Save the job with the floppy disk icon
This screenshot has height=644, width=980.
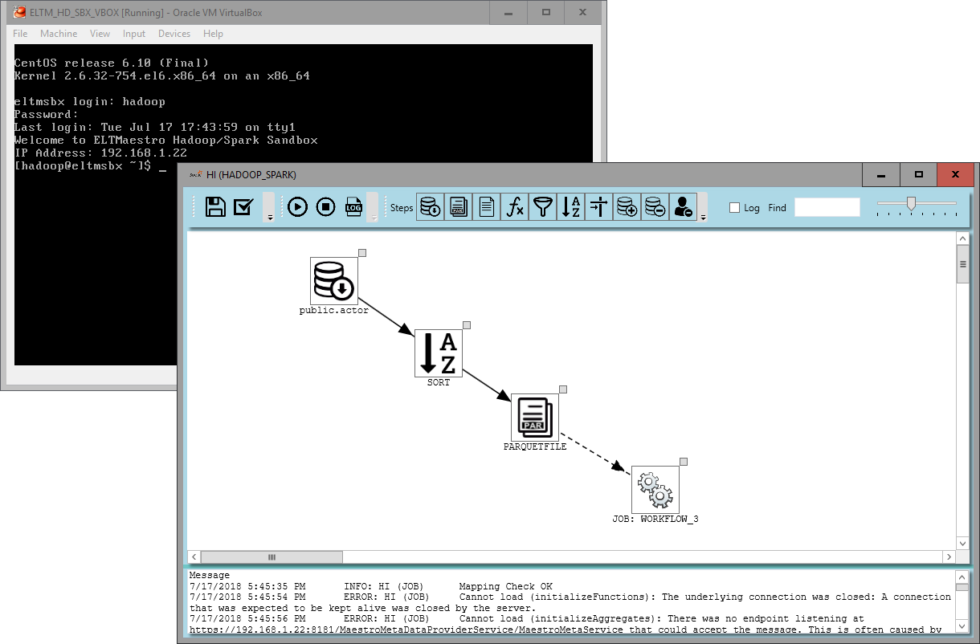click(x=215, y=207)
